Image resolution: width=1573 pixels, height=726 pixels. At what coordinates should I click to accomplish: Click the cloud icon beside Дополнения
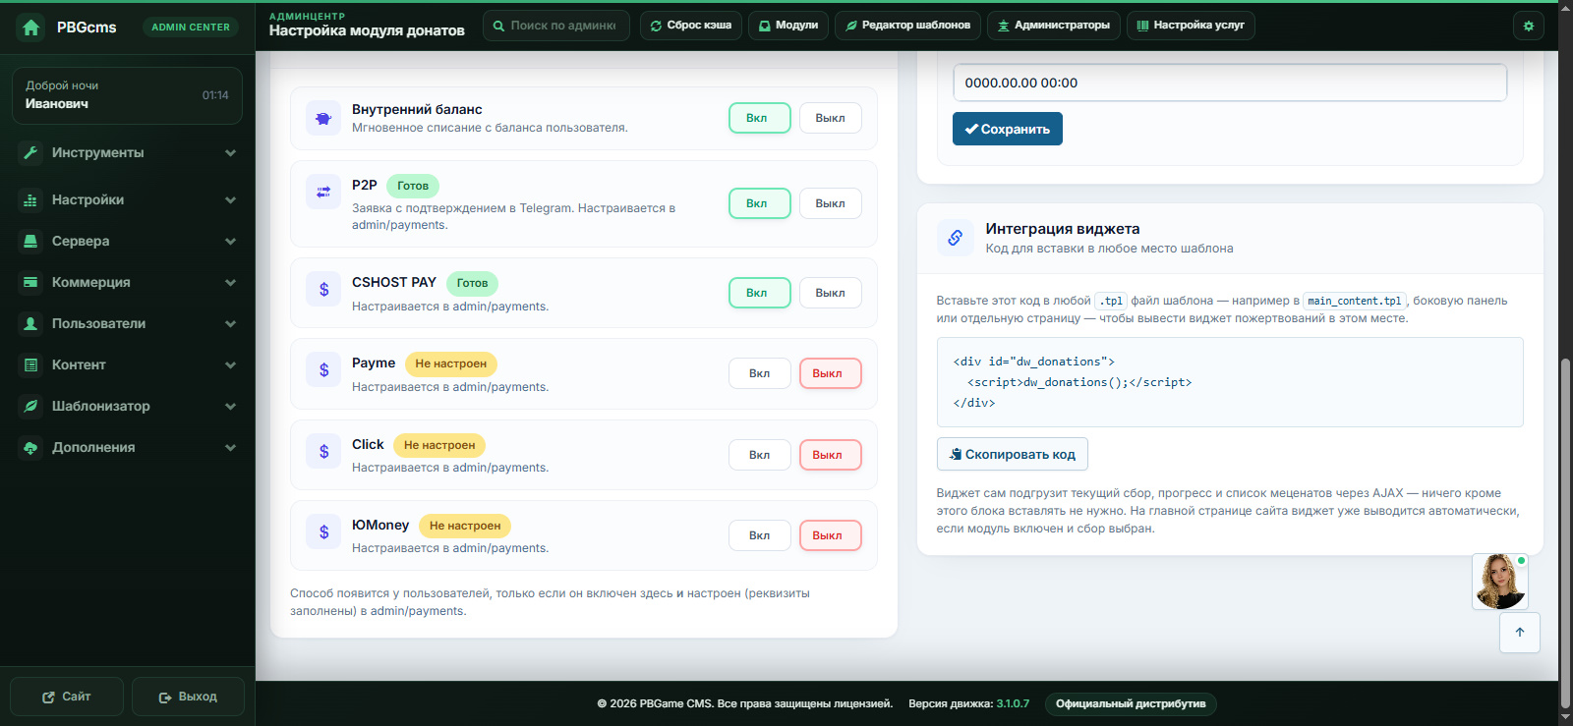point(30,447)
